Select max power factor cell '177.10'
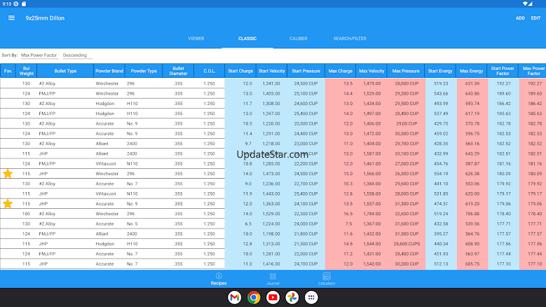This screenshot has width=546, height=307. [535, 264]
